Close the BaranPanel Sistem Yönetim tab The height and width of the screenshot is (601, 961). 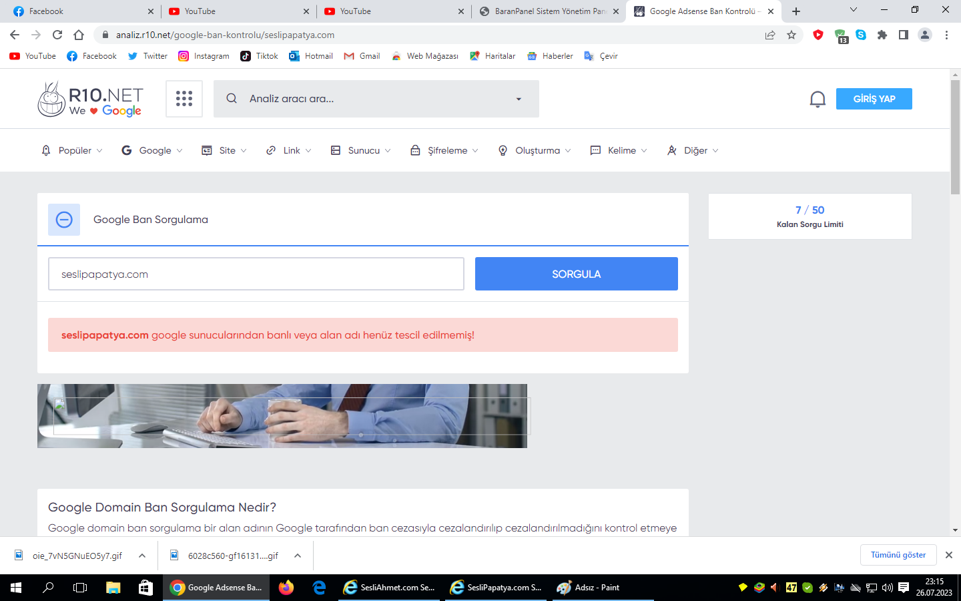[616, 11]
